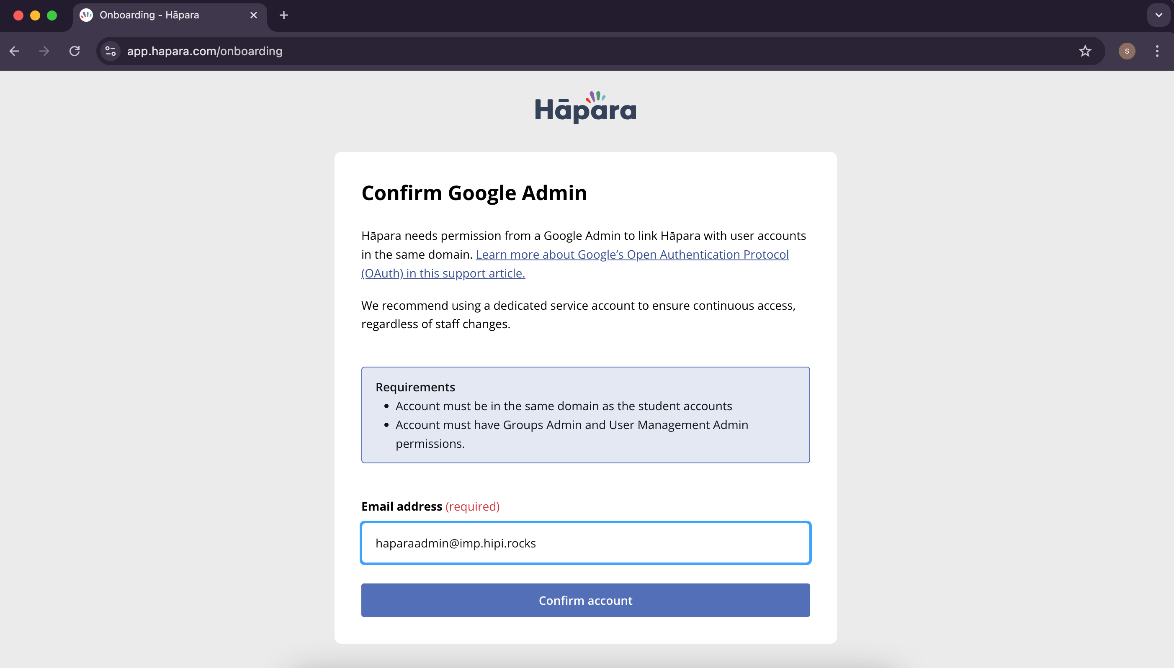The height and width of the screenshot is (668, 1174).
Task: Bookmark this page with the star icon
Action: 1084,51
